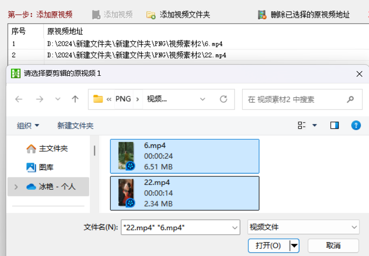Click the 原视频地址 column header
The height and width of the screenshot is (256, 369).
[x=65, y=31]
